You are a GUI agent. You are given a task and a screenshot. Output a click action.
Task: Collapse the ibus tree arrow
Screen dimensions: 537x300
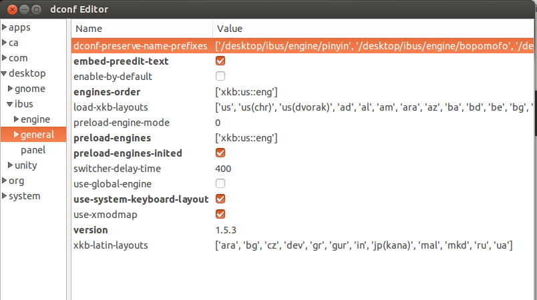click(10, 104)
